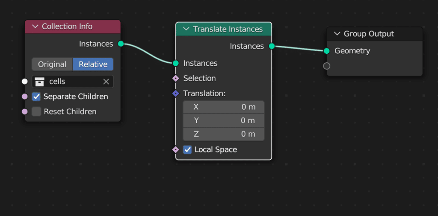
Task: Collapse the Translate Instances node
Action: click(x=186, y=29)
